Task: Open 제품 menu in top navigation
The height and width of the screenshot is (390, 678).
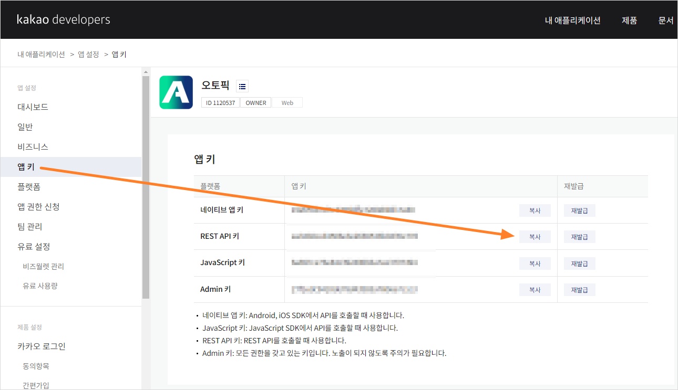Action: pyautogui.click(x=629, y=20)
